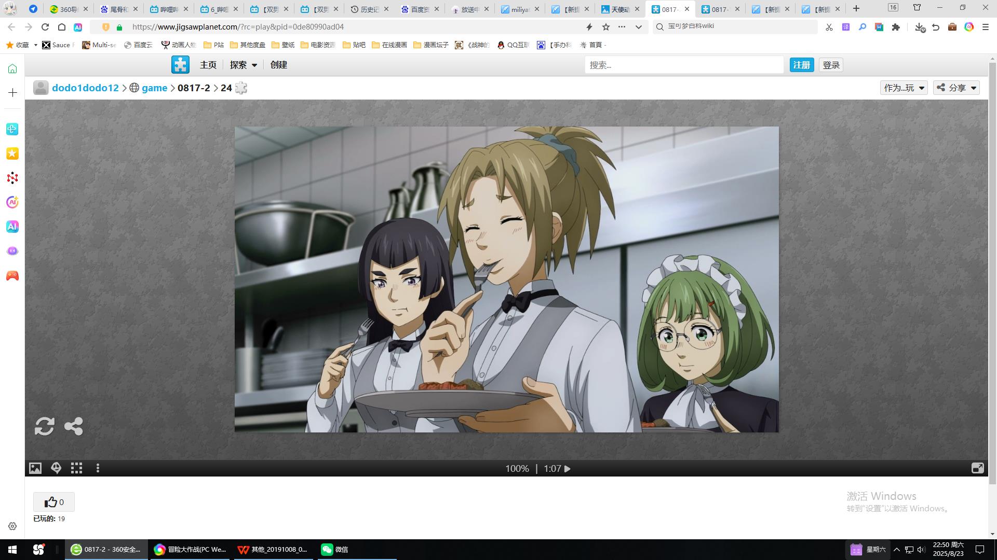Open the browser search box 宝可梦百科wiki
Viewport: 997px width, 560px height.
(x=735, y=26)
